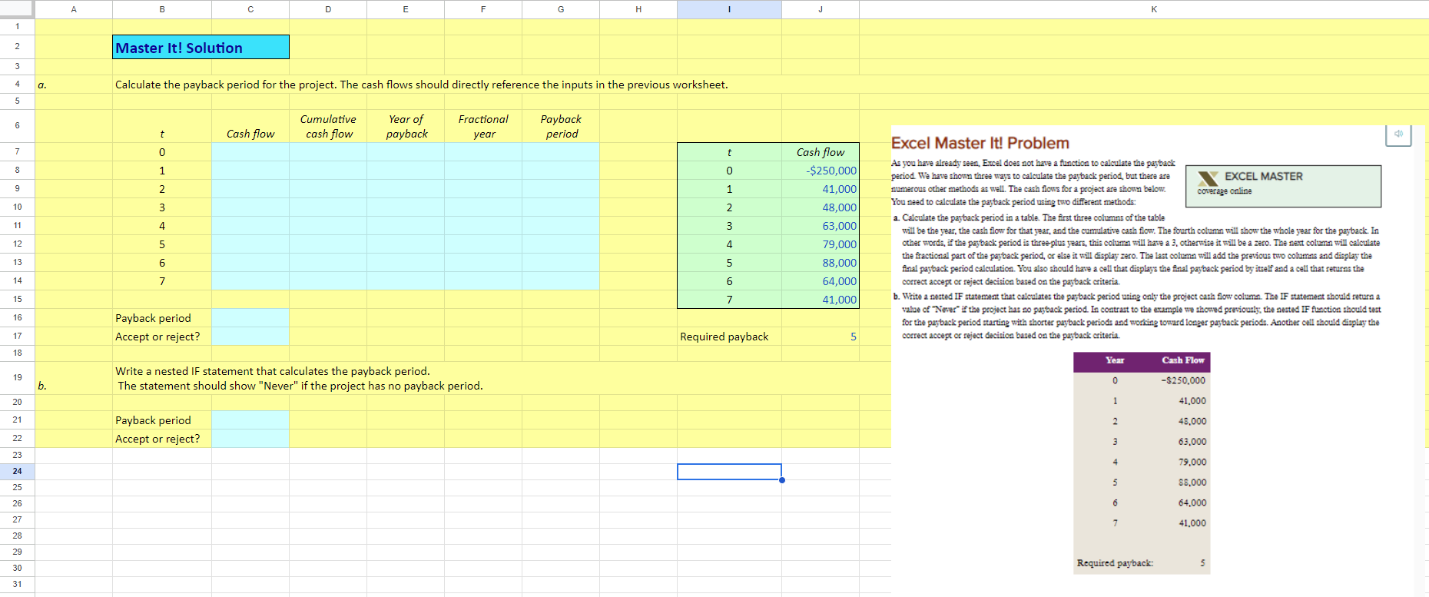Select the 'Payback period' label in row 16

click(x=162, y=318)
